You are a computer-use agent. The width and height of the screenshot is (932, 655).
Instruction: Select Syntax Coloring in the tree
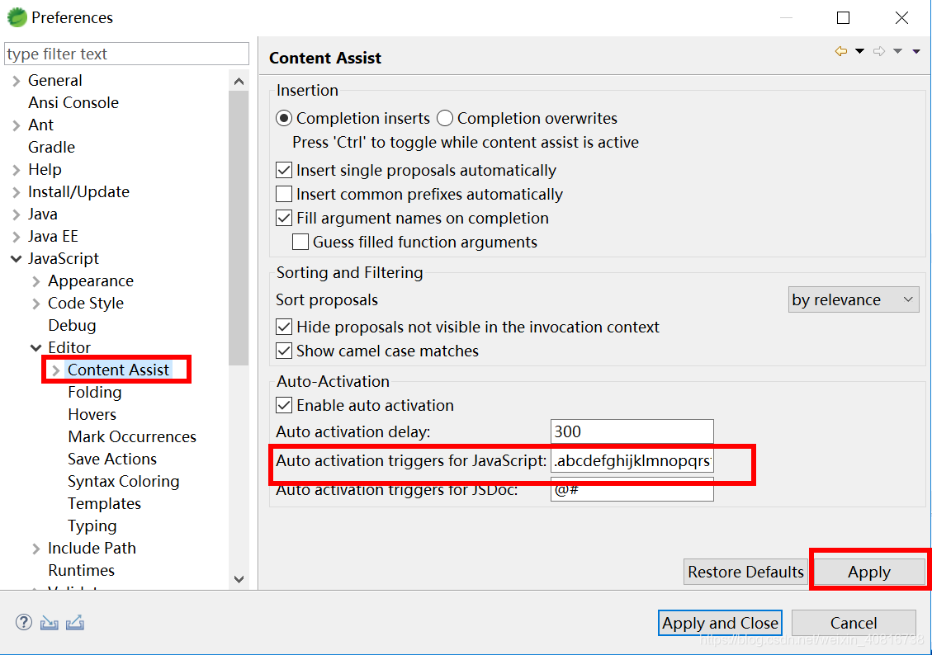click(123, 481)
